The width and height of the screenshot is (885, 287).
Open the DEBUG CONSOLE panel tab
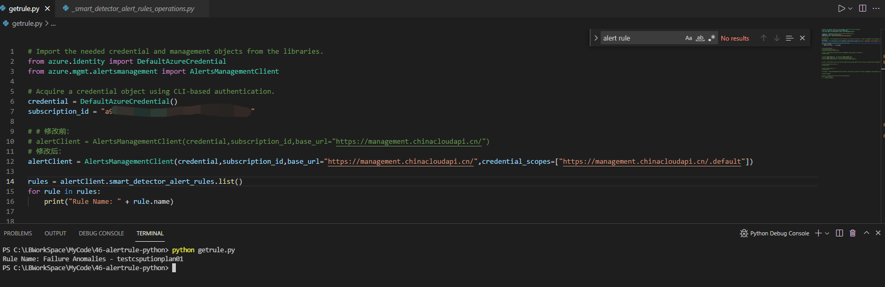coord(101,233)
